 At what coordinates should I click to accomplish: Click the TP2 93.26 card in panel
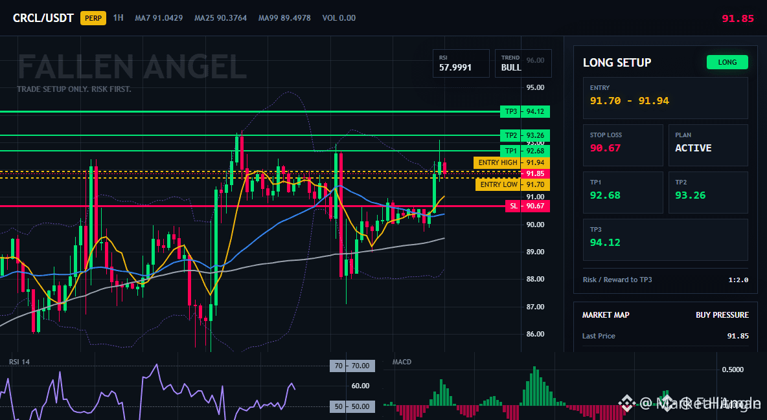708,192
